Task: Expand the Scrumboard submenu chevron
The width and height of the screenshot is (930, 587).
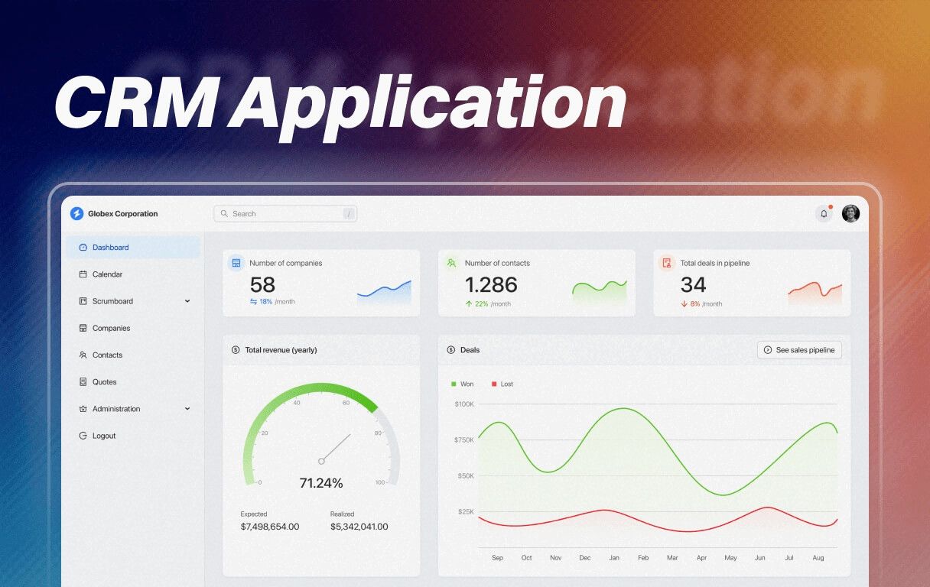Action: (187, 301)
